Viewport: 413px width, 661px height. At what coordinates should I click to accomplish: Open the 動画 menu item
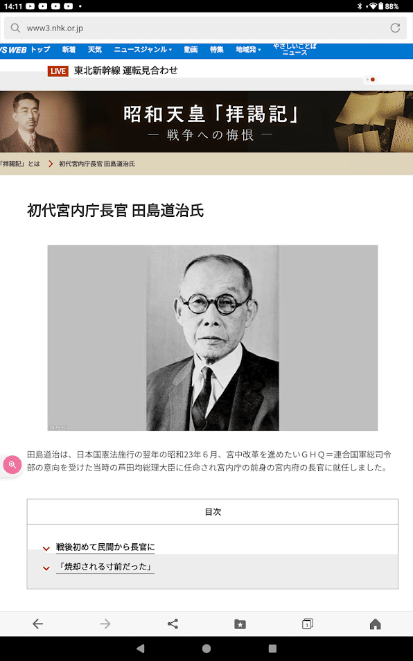click(191, 49)
